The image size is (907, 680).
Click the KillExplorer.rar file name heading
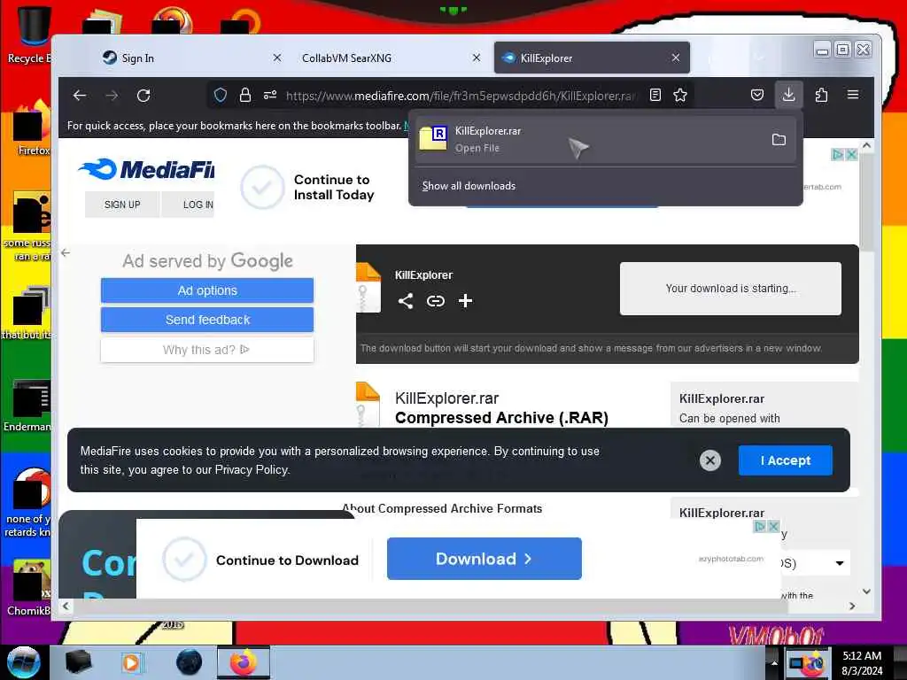coord(446,398)
